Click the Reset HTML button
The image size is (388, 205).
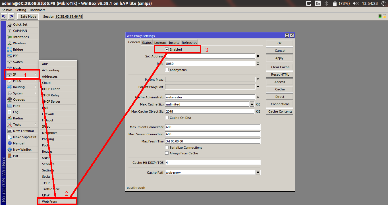279,74
